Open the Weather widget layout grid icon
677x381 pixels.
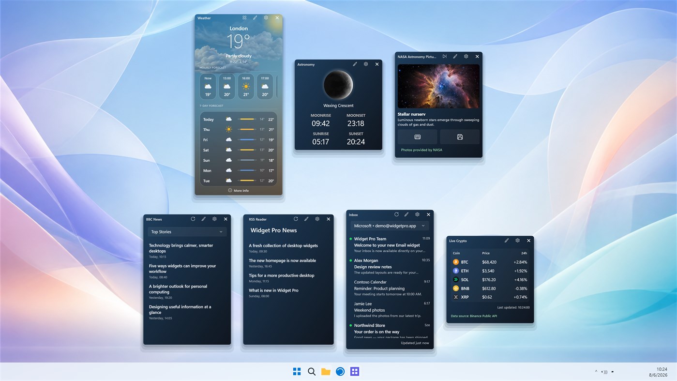click(x=244, y=18)
